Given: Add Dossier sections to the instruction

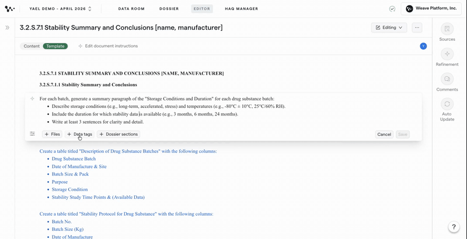Looking at the screenshot, I should click(x=119, y=134).
